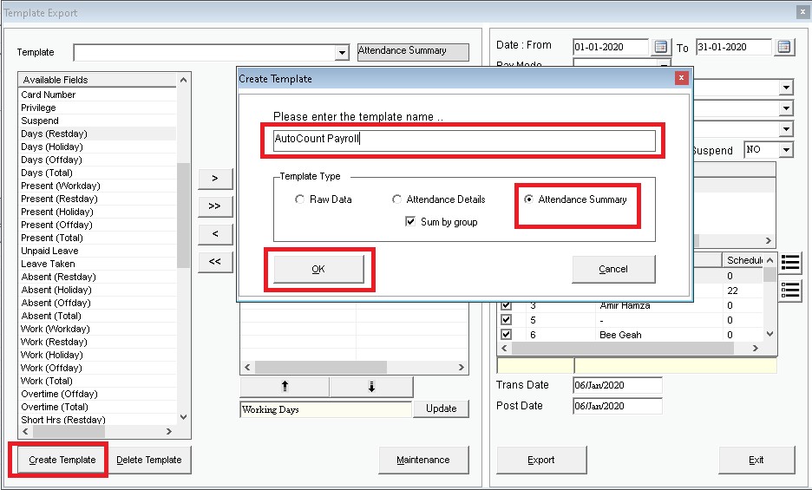The width and height of the screenshot is (812, 490).
Task: Click the template name input field
Action: pyautogui.click(x=464, y=140)
